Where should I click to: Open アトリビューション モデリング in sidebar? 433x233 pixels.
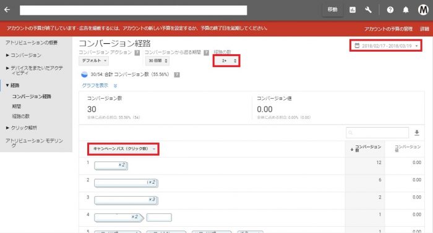[x=34, y=143]
